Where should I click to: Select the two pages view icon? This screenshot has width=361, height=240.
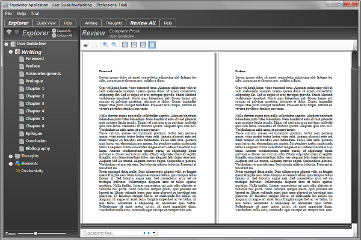tap(152, 44)
